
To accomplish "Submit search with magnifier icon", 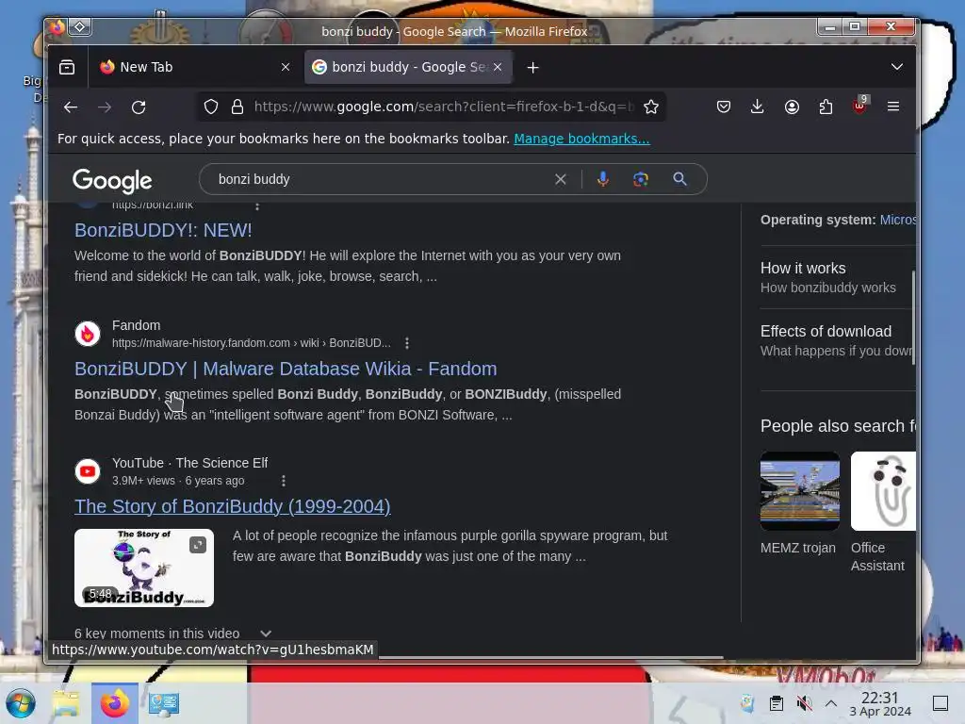I will [680, 179].
